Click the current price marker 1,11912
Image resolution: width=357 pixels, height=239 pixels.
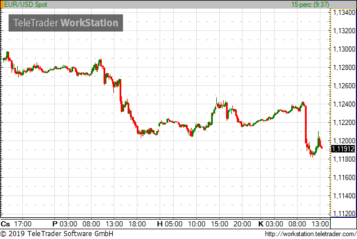(x=343, y=149)
